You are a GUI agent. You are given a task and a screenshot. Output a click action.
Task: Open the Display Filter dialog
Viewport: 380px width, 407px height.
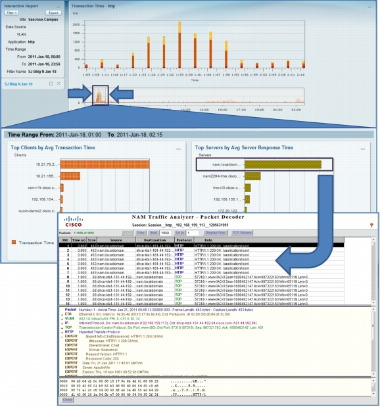point(216,233)
